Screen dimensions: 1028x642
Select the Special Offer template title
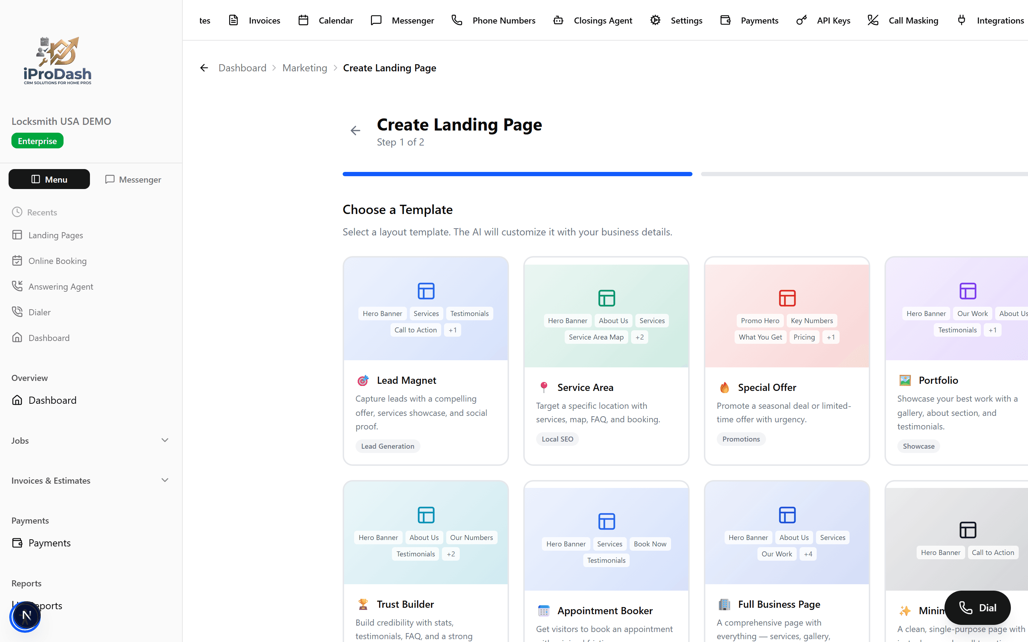point(767,388)
